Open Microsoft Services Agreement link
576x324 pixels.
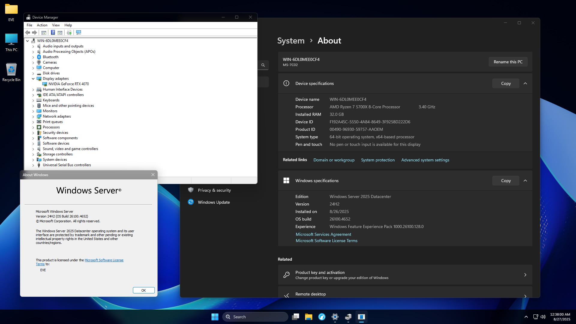coord(323,234)
